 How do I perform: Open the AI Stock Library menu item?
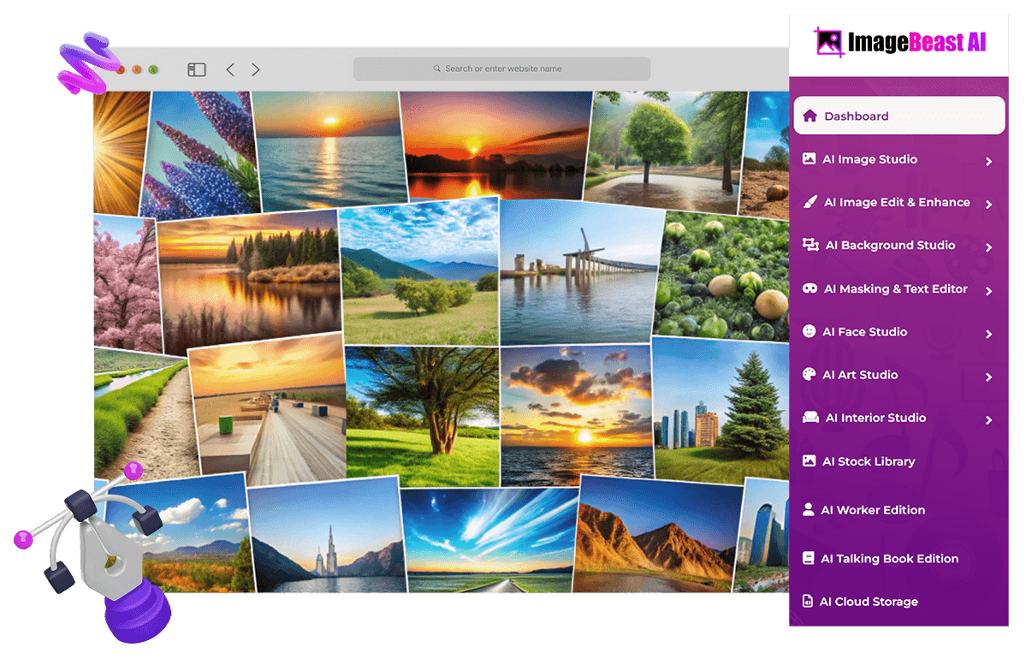tap(868, 461)
